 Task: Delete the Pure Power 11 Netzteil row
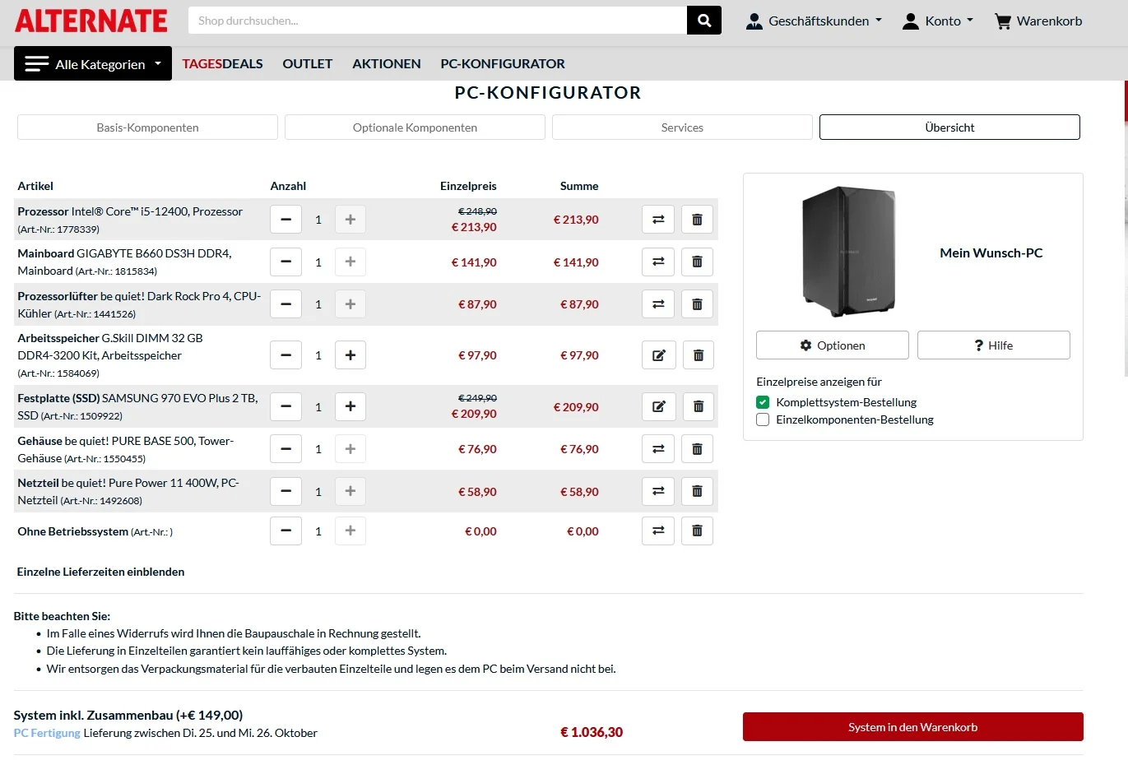pyautogui.click(x=697, y=491)
